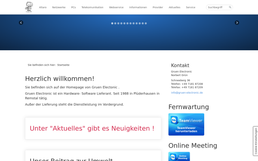Select the sixth slideshow pagination dot
The width and height of the screenshot is (258, 161).
point(127,23)
